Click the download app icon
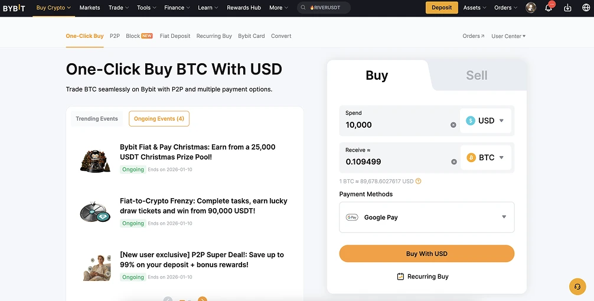 pos(567,8)
